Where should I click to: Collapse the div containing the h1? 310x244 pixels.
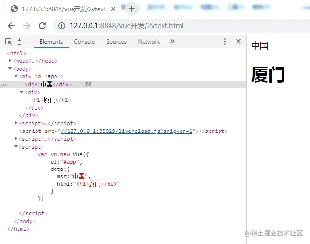[22, 92]
